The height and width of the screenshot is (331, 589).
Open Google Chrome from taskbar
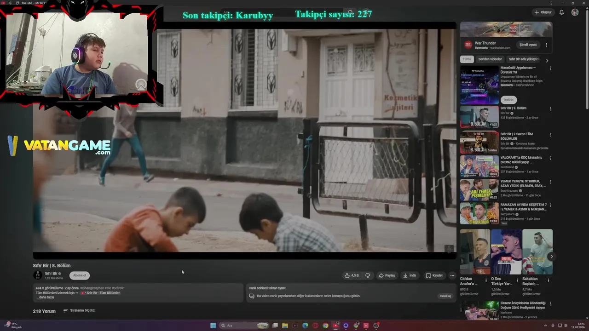[x=325, y=325]
